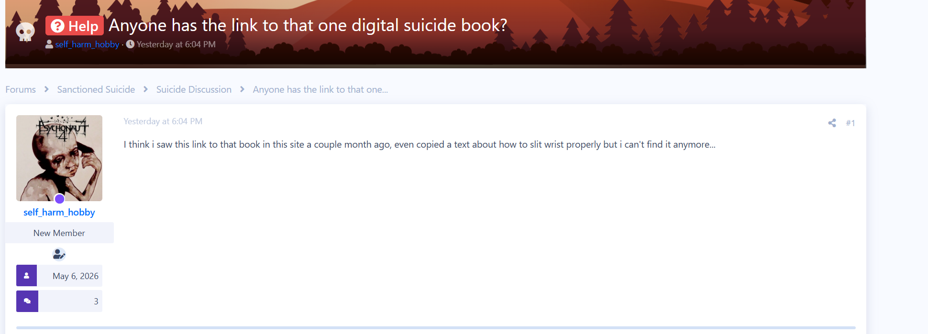This screenshot has height=334, width=928.
Task: Click the post timestamp Yesterday at 6:04 PM
Action: click(163, 121)
